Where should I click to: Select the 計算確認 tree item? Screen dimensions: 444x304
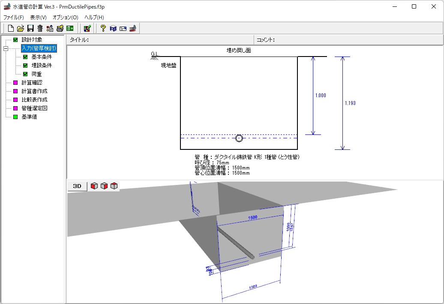(x=32, y=83)
